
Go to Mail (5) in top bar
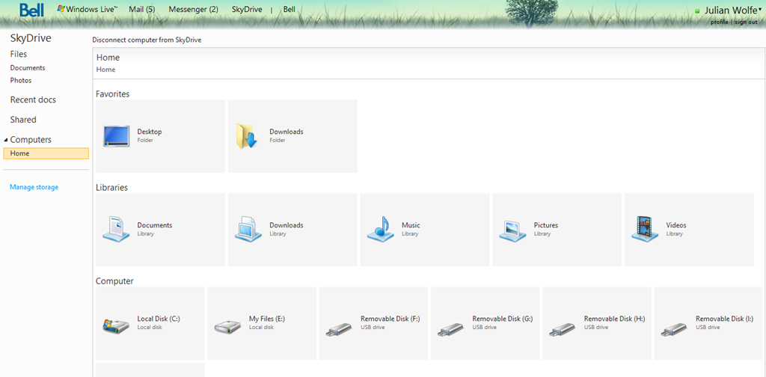142,9
